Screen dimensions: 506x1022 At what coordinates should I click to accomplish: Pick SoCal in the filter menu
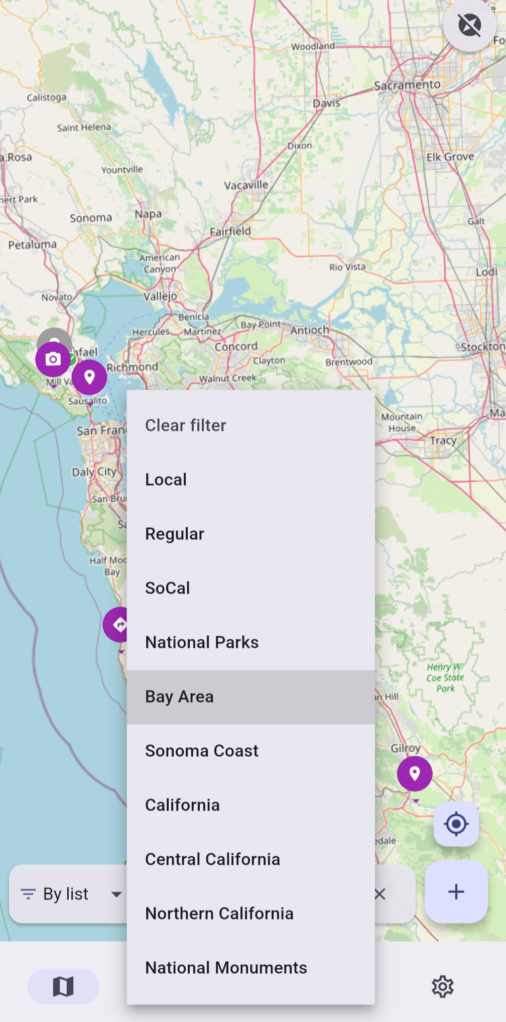(x=168, y=588)
